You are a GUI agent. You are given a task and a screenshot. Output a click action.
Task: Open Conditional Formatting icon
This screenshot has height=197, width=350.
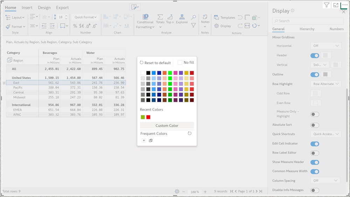tap(145, 17)
